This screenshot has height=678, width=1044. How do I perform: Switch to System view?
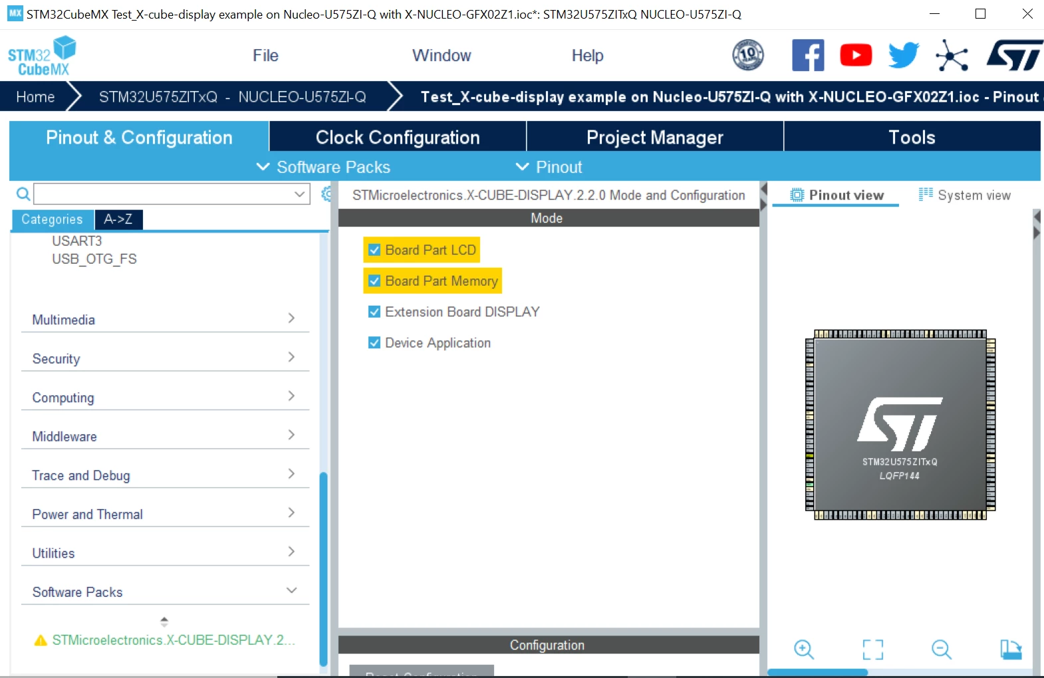coord(964,195)
